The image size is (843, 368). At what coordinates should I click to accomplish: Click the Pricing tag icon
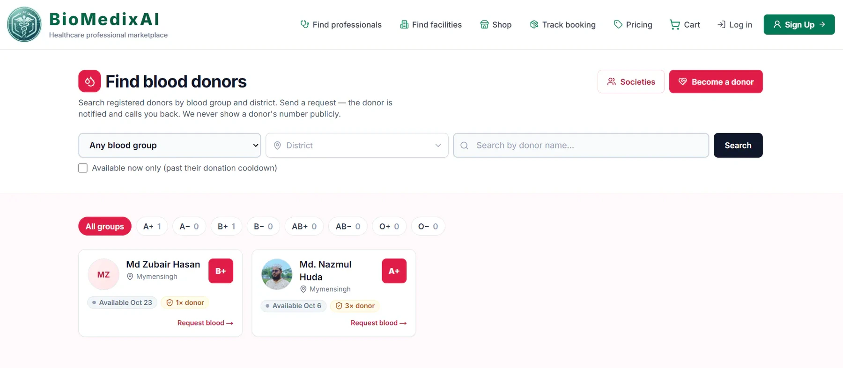618,24
